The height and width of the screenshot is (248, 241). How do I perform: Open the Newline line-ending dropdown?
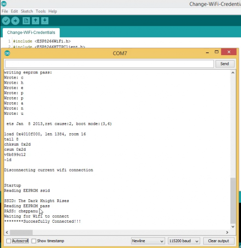pyautogui.click(x=148, y=241)
